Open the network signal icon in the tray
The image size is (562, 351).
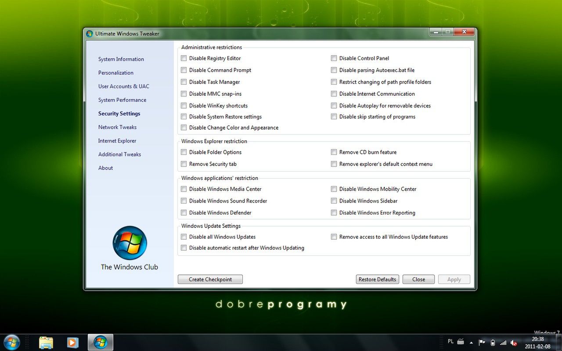point(504,343)
